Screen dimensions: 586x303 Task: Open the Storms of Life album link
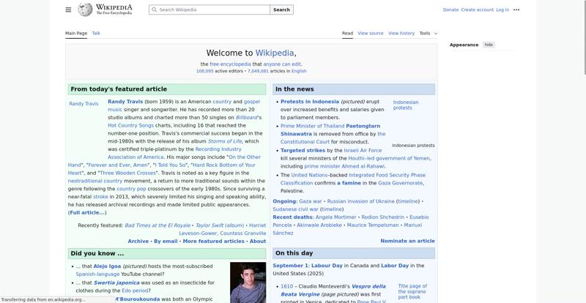point(225,141)
